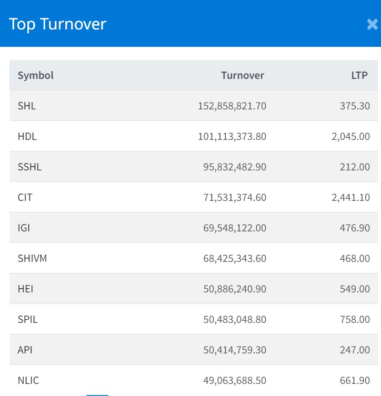Open the IGI symbol entry
The width and height of the screenshot is (381, 396).
(25, 228)
